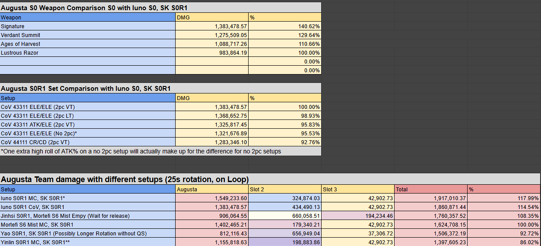
Task: Click Augusta damage 812,116.43
Action: [x=212, y=234]
